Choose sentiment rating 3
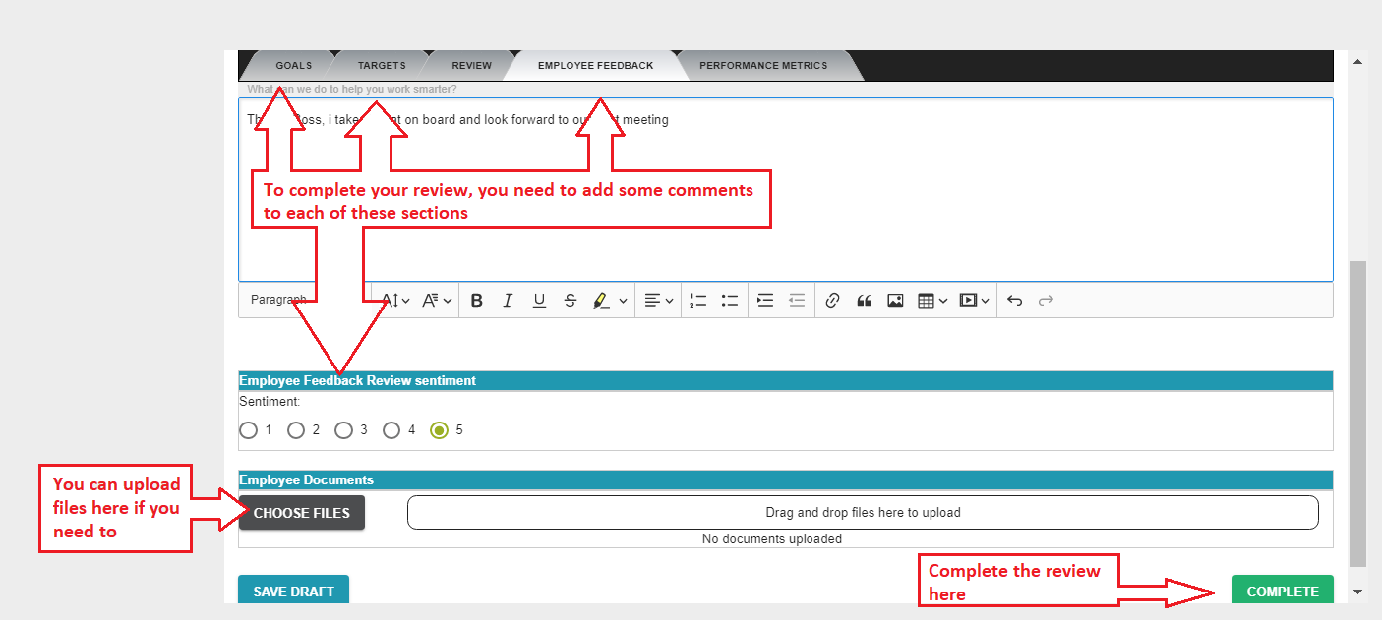This screenshot has height=620, width=1382. (343, 430)
